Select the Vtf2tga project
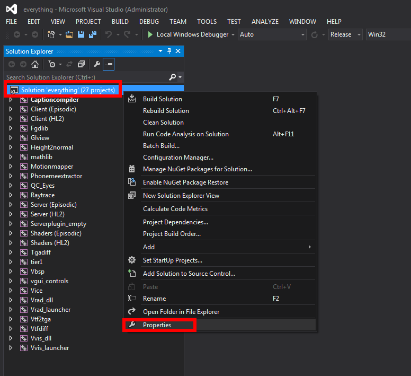The width and height of the screenshot is (411, 376). 41,319
